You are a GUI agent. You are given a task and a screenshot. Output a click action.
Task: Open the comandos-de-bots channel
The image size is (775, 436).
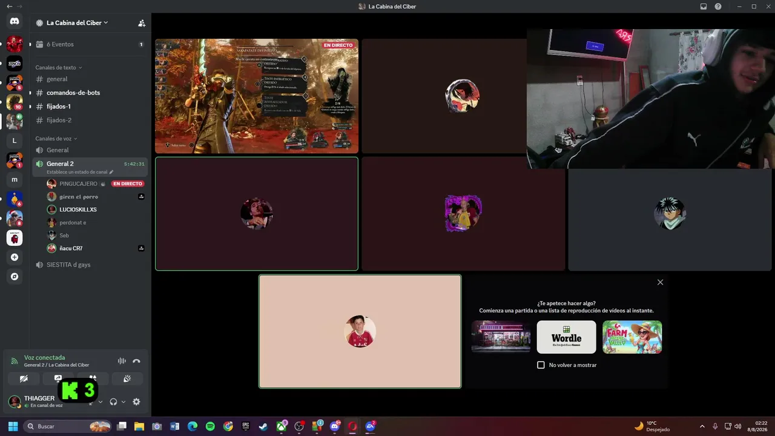(90, 93)
